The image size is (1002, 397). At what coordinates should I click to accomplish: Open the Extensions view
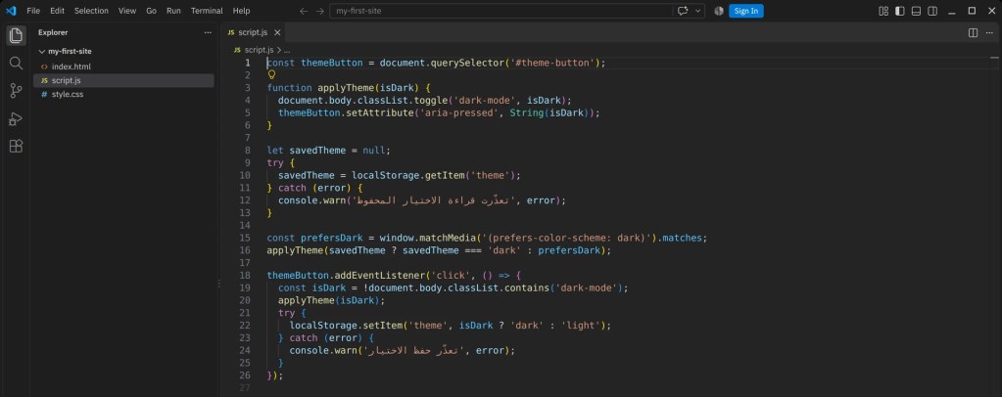point(16,146)
